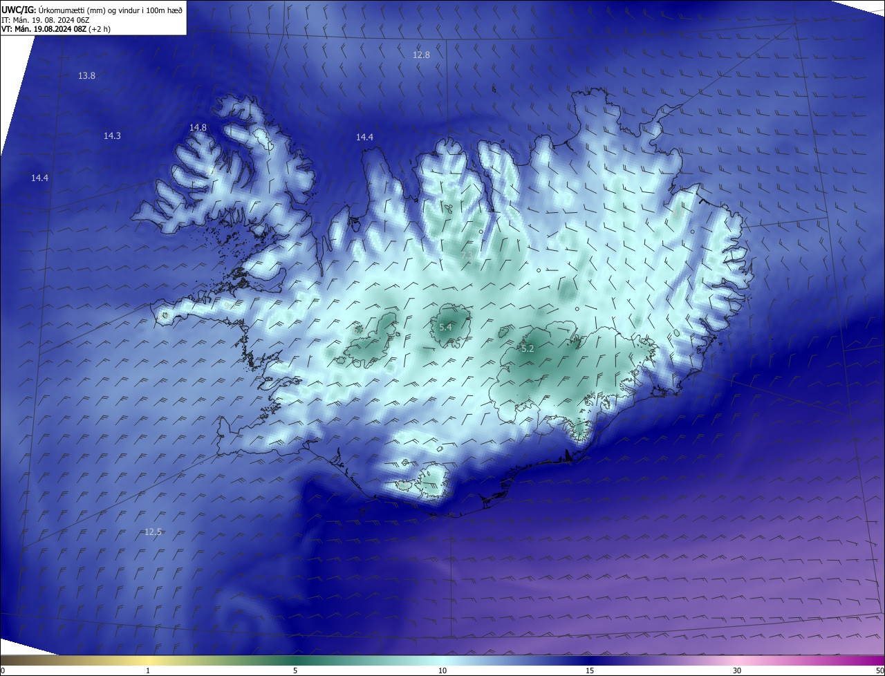
Task: Click the colorbar tick label 1
Action: pyautogui.click(x=148, y=670)
